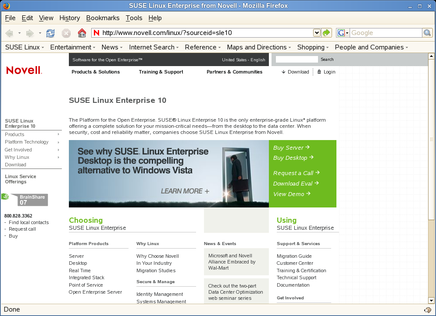
Task: Click the vertical scrollbar up arrow
Action: click(431, 56)
